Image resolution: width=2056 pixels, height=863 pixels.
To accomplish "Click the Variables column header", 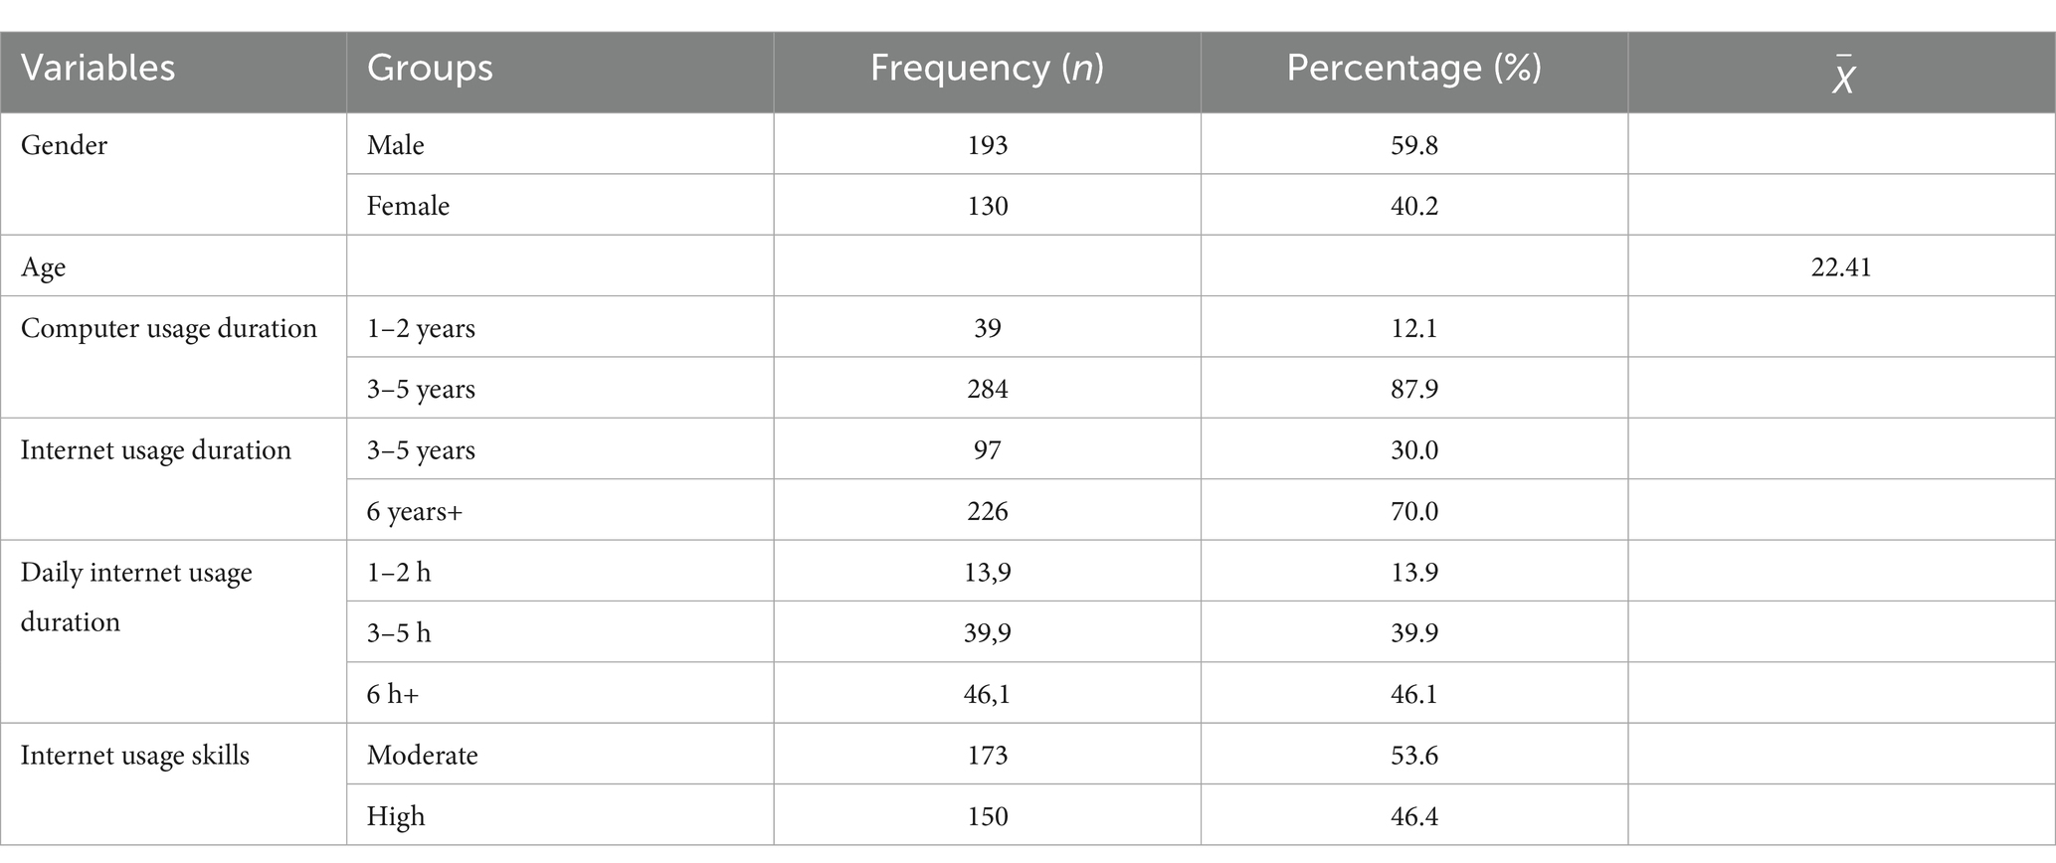I will 97,69.
